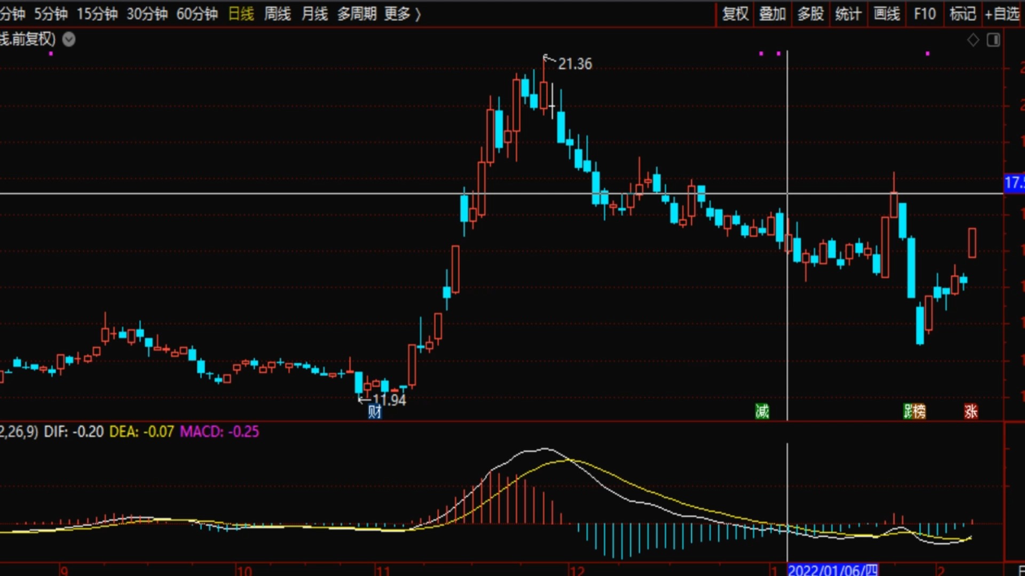Click the 2022/01/06 date marker
This screenshot has height=576, width=1025.
coord(833,570)
